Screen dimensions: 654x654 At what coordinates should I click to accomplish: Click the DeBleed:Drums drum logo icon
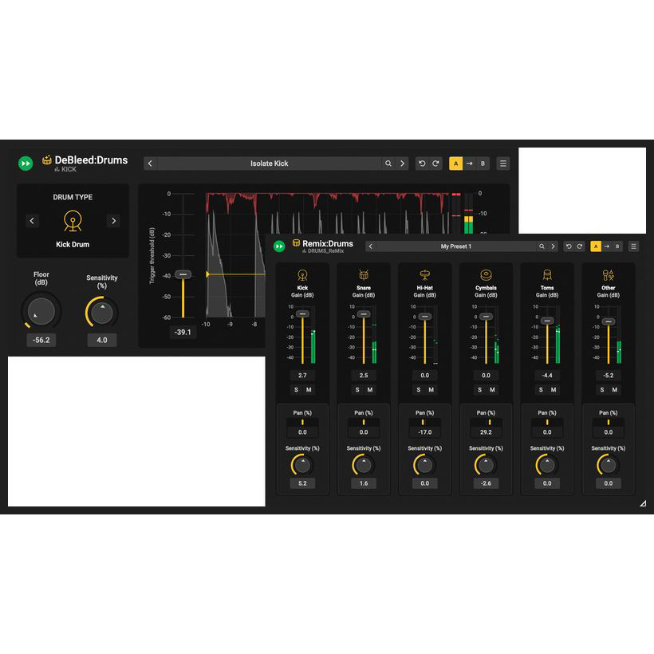(47, 160)
